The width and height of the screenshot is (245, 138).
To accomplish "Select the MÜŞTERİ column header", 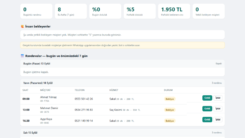I will click(45, 90).
